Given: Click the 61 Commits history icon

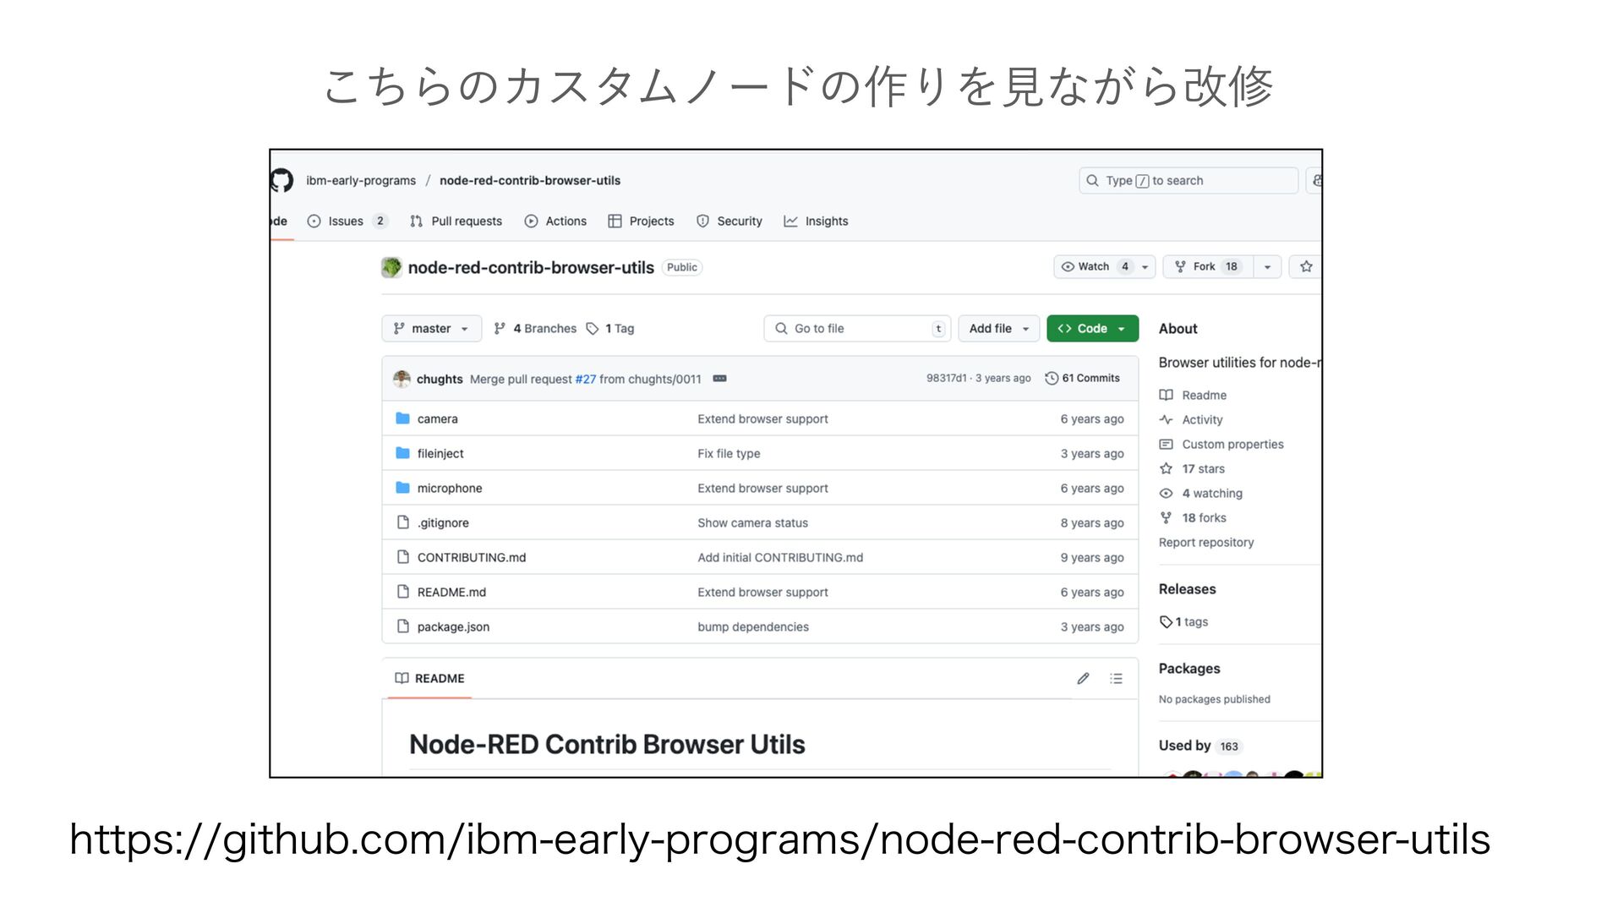Looking at the screenshot, I should pos(1052,378).
